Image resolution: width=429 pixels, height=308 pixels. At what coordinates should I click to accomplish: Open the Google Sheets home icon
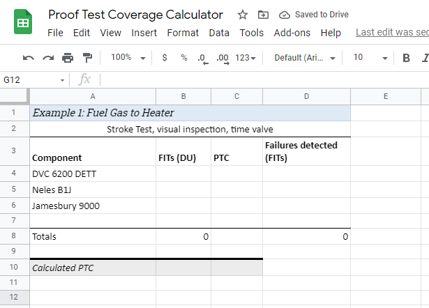pos(23,22)
